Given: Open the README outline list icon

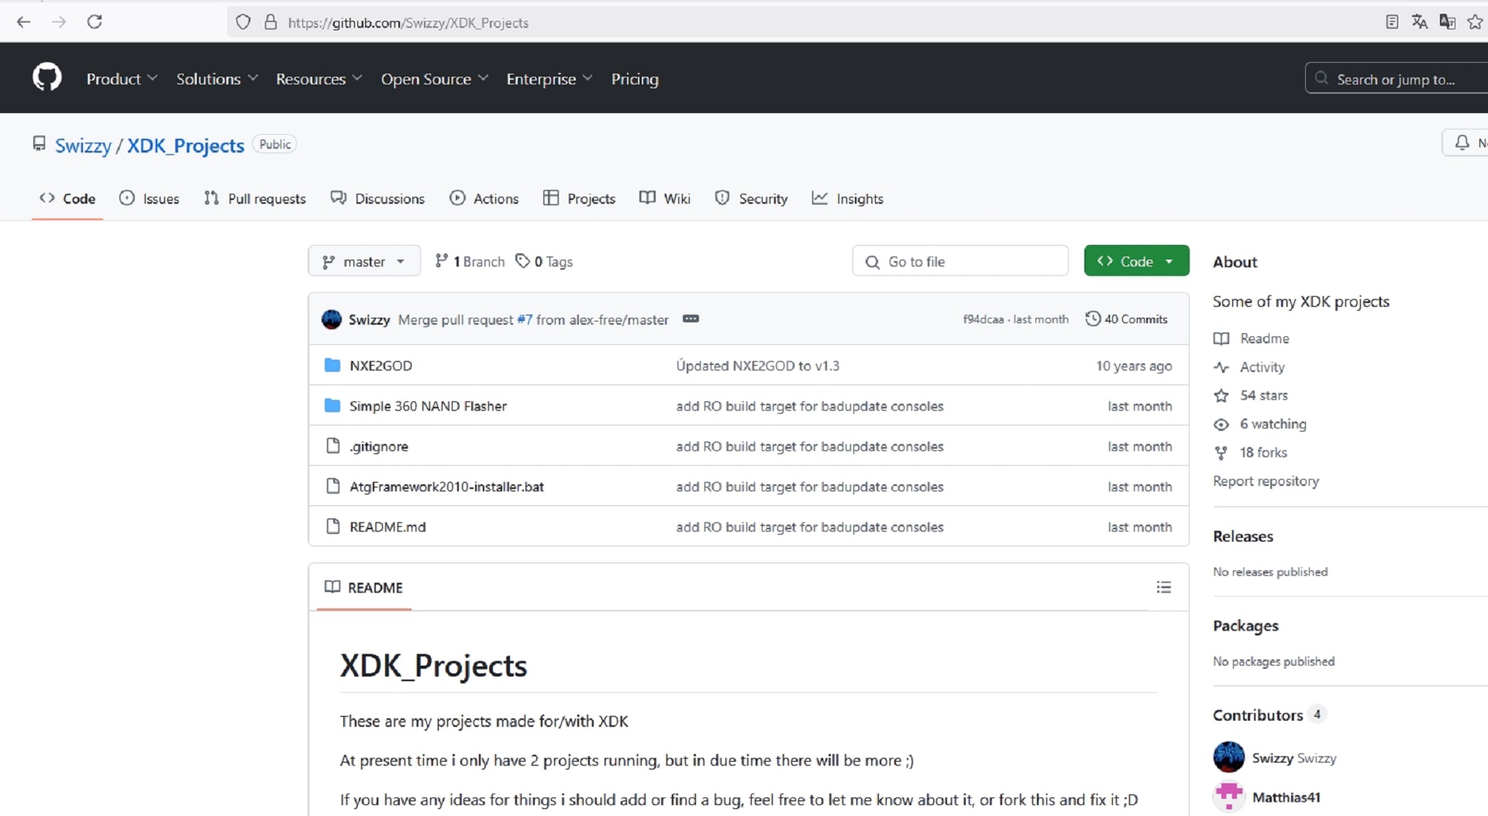Looking at the screenshot, I should [1163, 587].
